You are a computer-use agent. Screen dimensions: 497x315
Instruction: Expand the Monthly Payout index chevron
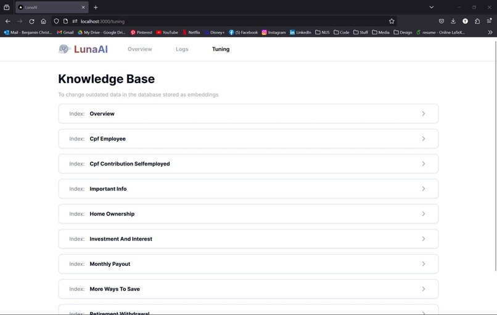[x=424, y=264]
